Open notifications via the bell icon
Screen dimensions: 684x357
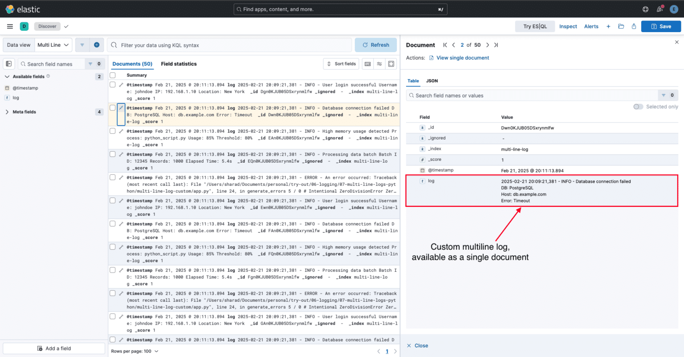coord(660,9)
